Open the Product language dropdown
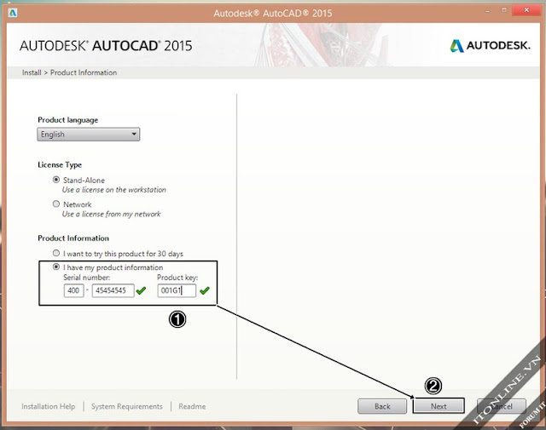 (89, 135)
